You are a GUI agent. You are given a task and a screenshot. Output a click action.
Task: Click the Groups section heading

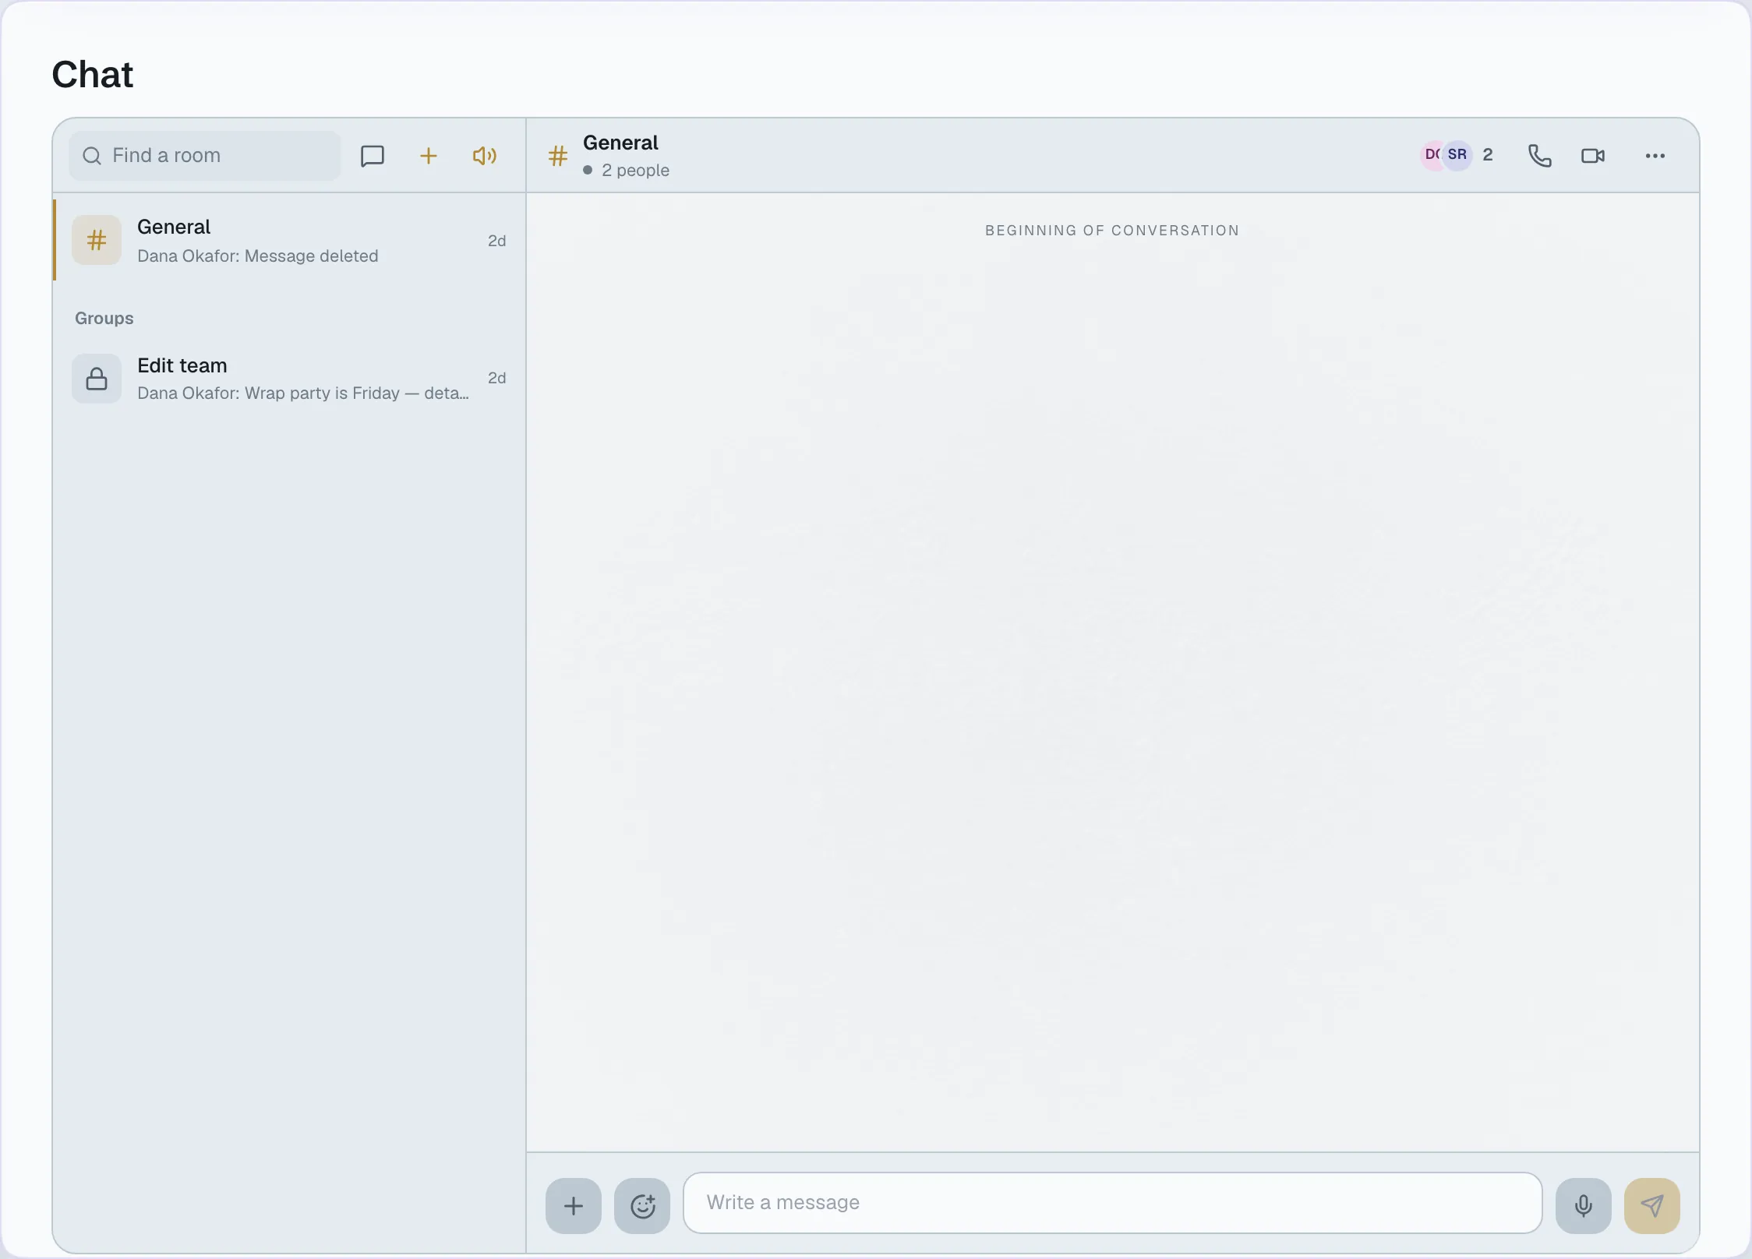pyautogui.click(x=104, y=318)
